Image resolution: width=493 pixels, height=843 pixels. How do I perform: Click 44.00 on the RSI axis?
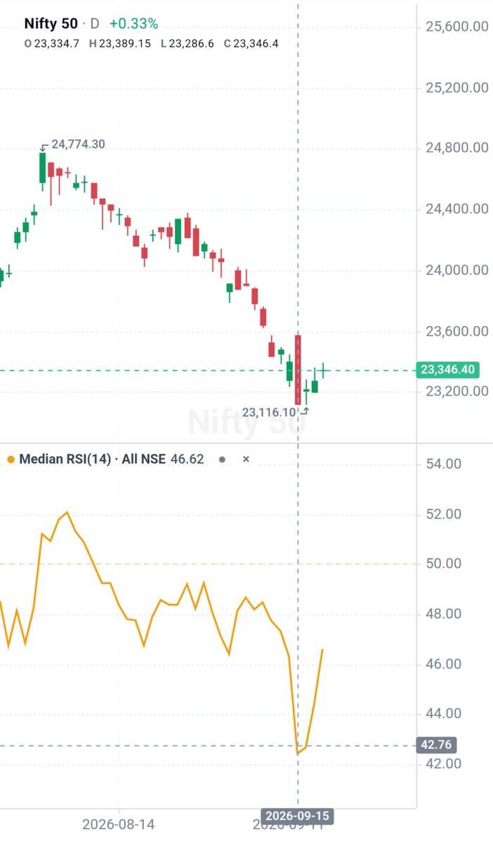coord(444,713)
